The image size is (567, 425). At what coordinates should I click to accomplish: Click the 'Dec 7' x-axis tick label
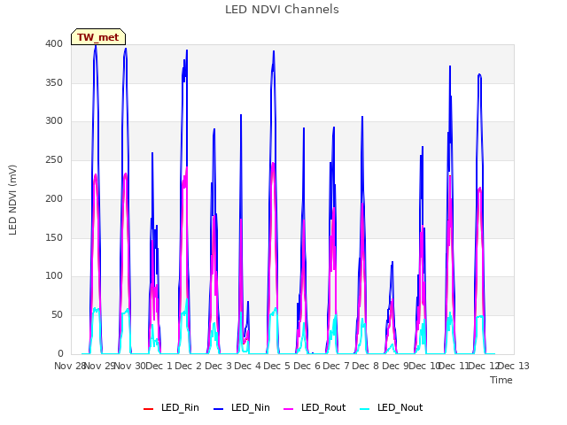coord(336,366)
